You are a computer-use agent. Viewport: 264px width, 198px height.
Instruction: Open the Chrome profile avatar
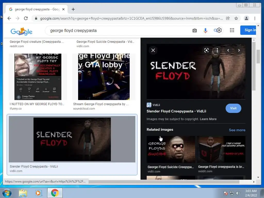(246, 18)
